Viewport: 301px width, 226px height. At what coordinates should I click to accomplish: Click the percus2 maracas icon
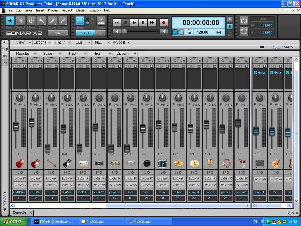click(x=242, y=163)
